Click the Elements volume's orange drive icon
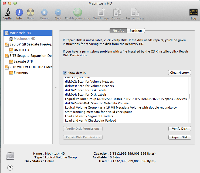 [11, 73]
